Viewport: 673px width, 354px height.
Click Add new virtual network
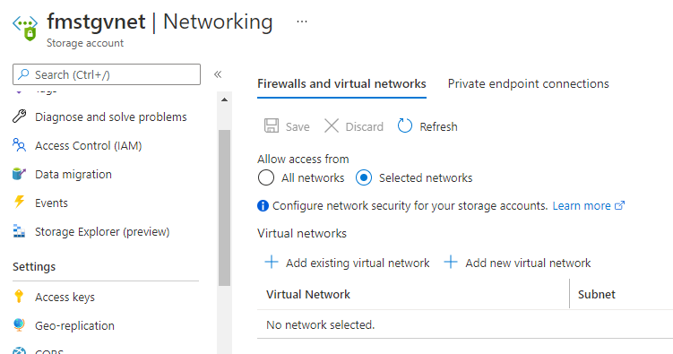517,263
